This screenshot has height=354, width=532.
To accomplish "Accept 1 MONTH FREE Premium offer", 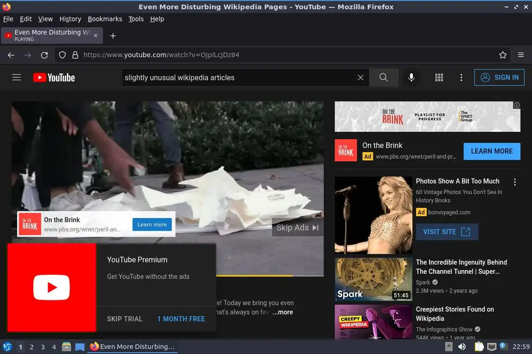I will [x=181, y=319].
